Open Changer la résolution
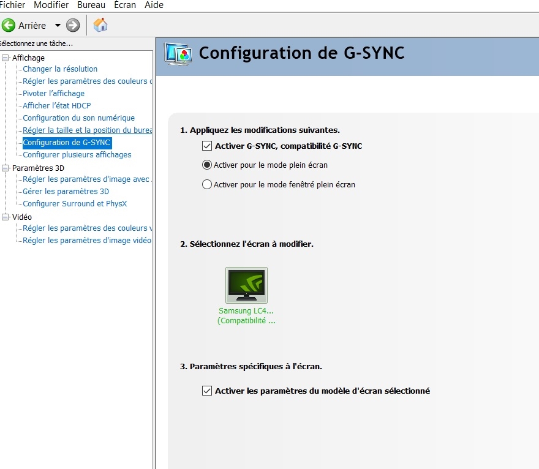539x469 pixels. tap(60, 69)
